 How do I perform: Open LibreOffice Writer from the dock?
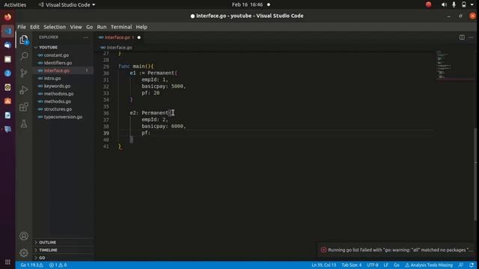(x=7, y=115)
